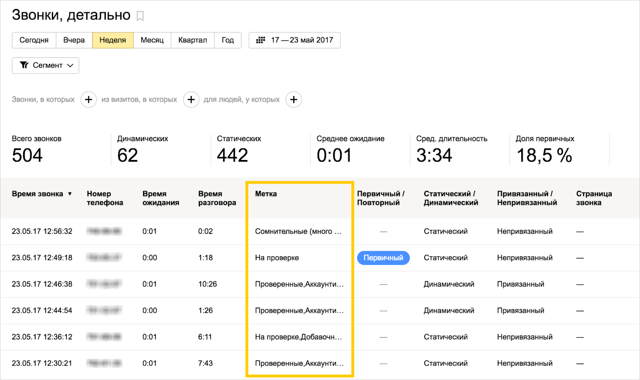Switch to the Месяц period
Viewport: 640px width, 380px height.
(x=152, y=40)
